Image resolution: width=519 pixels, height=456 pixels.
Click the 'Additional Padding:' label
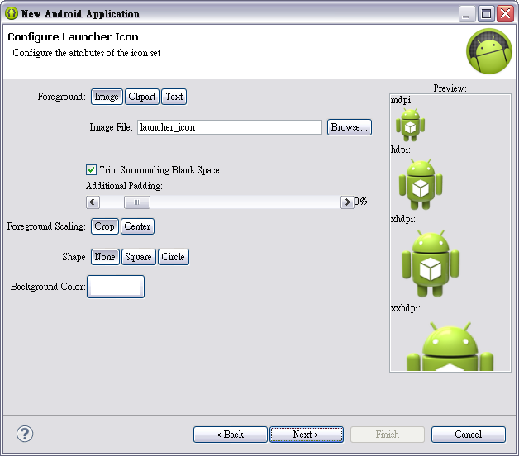point(124,186)
